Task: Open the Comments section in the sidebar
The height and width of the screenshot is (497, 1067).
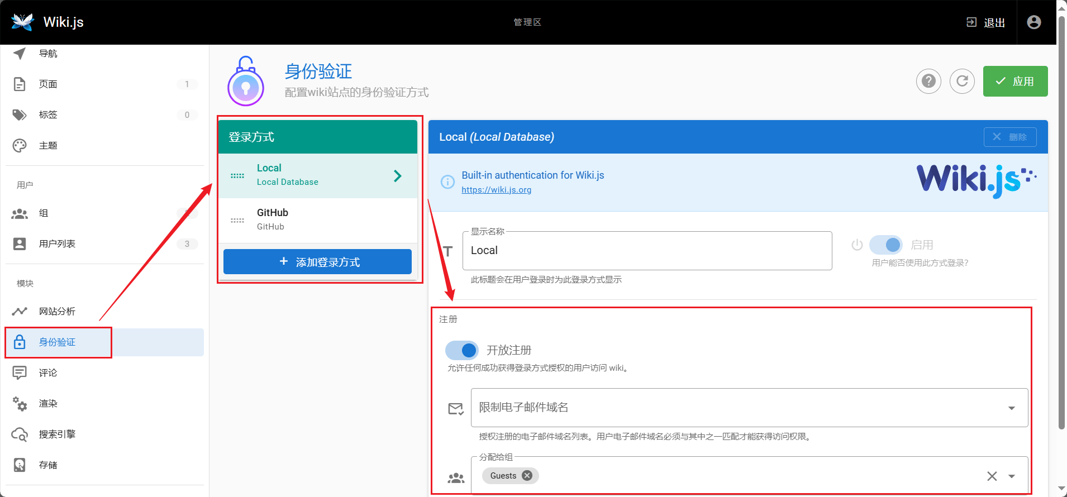Action: [x=48, y=373]
